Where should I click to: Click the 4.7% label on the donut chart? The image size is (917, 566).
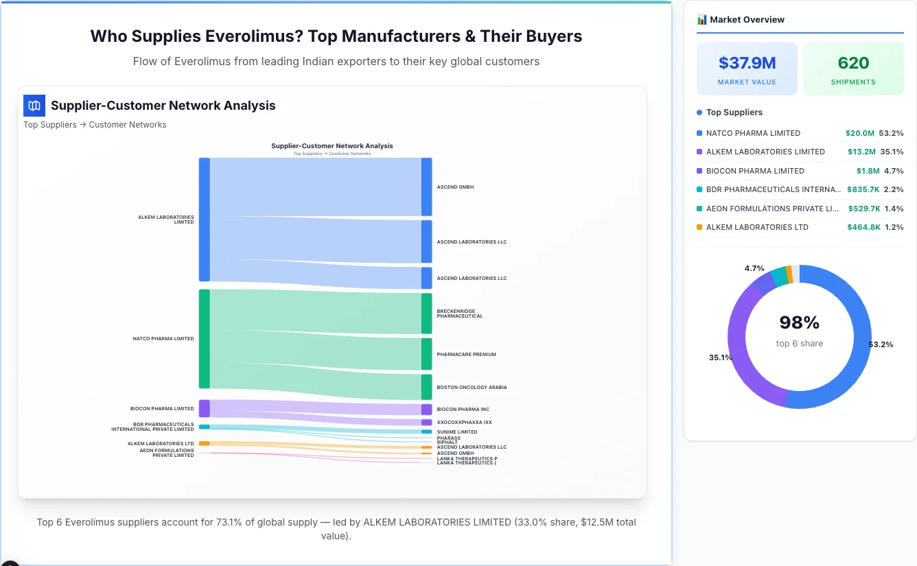pos(754,268)
